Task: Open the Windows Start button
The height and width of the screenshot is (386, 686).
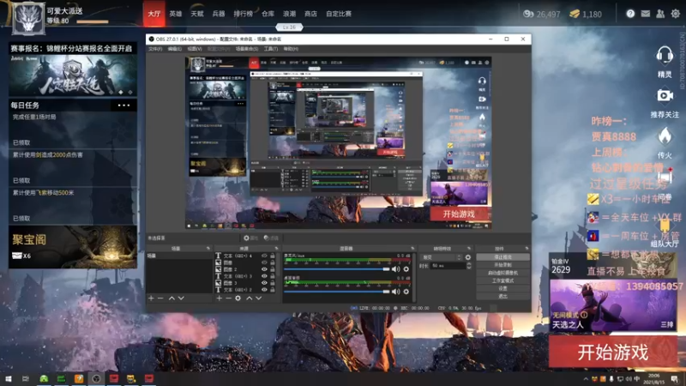Action: 8,378
